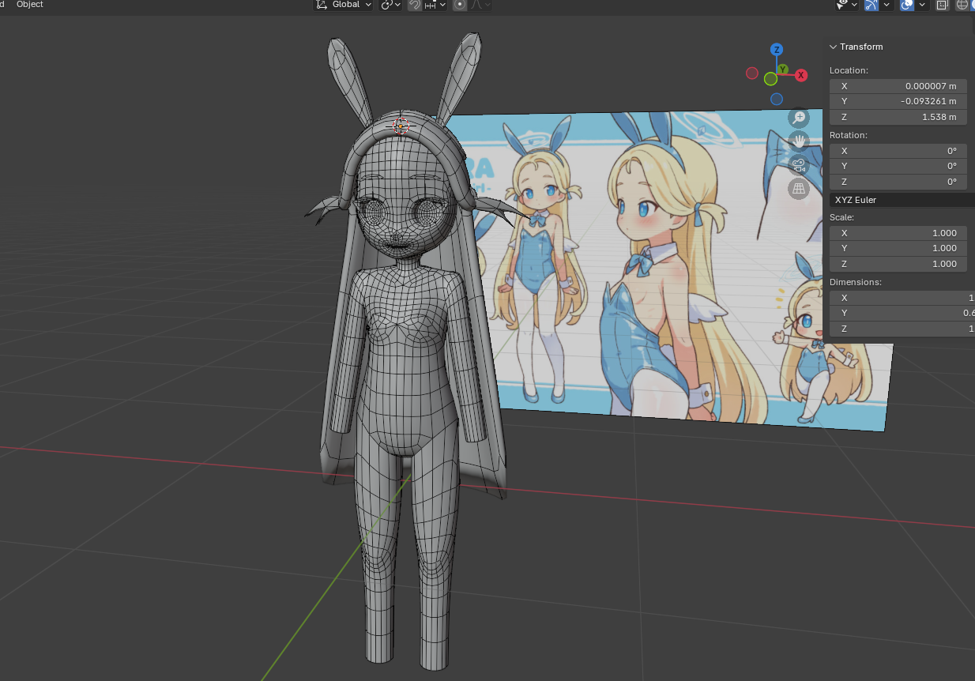This screenshot has width=975, height=681.
Task: Open the pivot point dropdown
Action: [391, 4]
